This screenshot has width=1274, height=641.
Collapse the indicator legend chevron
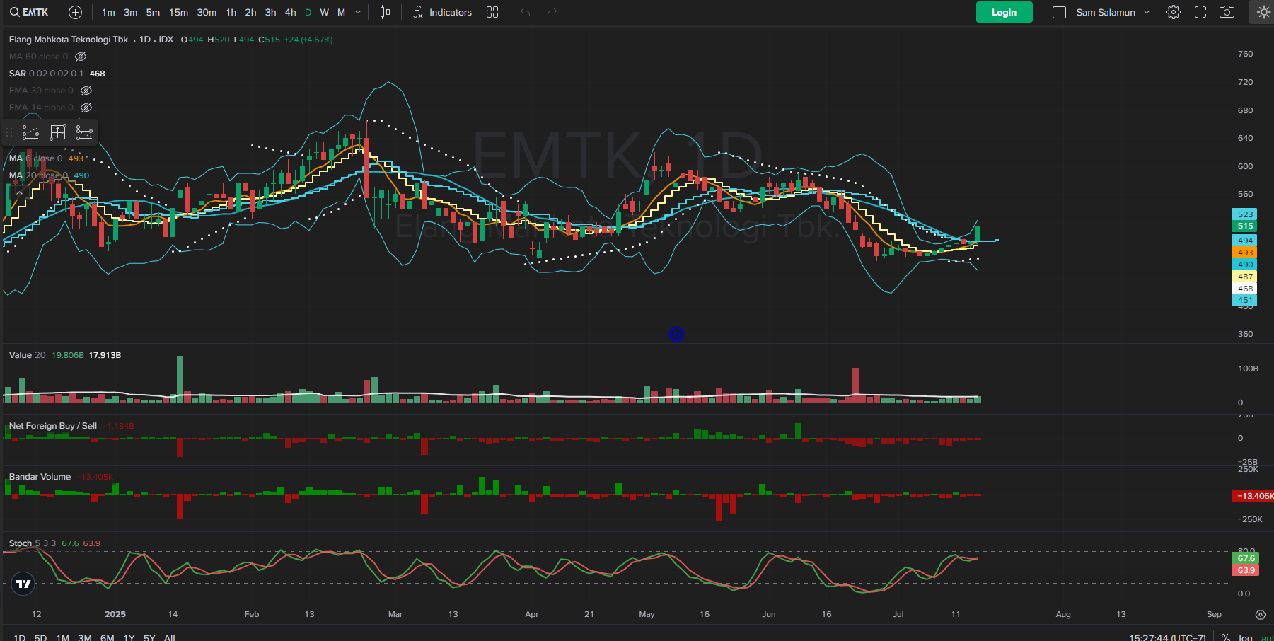tap(19, 192)
